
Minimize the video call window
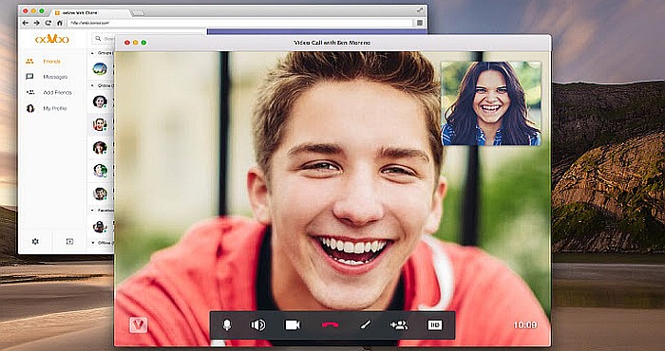pyautogui.click(x=135, y=43)
